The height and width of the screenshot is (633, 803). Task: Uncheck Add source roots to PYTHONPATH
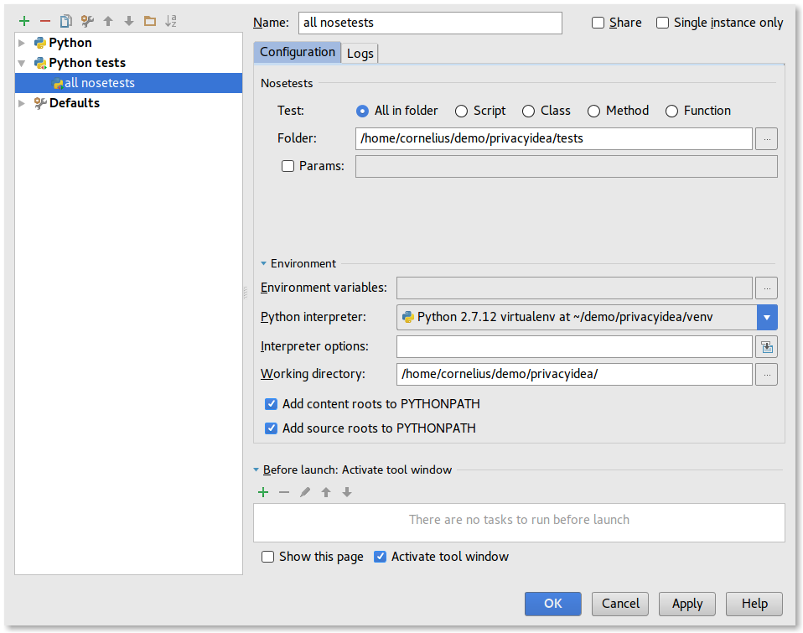(x=271, y=428)
